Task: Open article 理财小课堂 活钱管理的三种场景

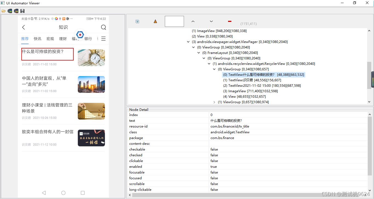Action: (x=47, y=108)
